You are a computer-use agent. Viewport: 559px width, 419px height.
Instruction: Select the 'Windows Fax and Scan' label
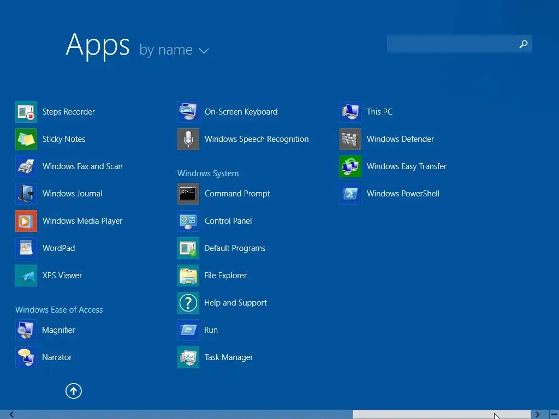tap(82, 166)
